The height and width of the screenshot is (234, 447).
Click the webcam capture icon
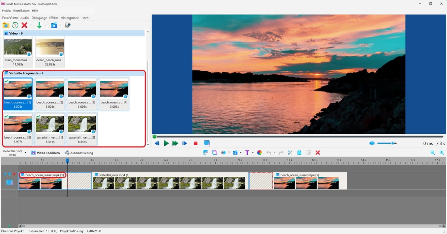pyautogui.click(x=68, y=25)
